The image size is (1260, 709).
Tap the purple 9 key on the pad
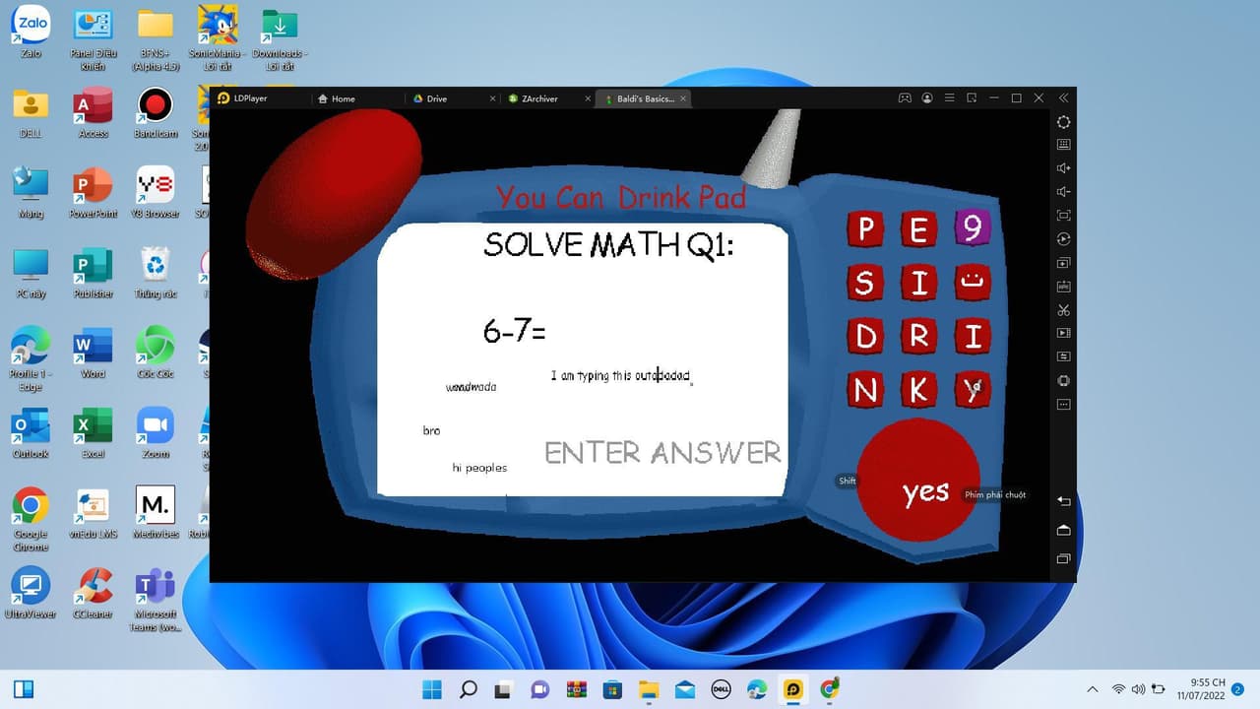pyautogui.click(x=973, y=228)
